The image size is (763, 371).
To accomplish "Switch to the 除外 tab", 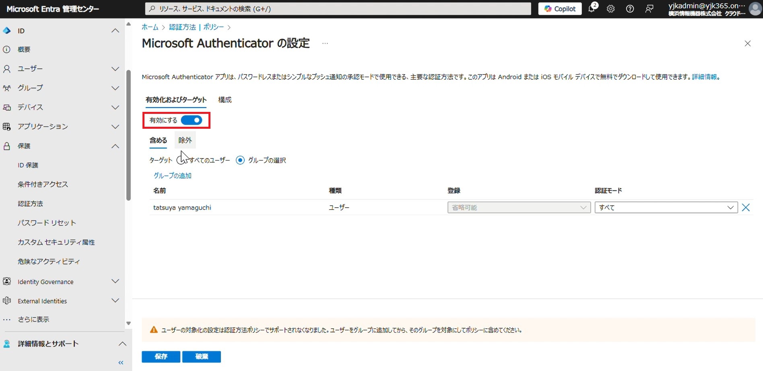I will click(x=185, y=140).
